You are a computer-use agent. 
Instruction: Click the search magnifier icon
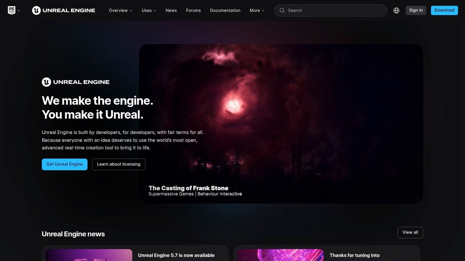282,10
